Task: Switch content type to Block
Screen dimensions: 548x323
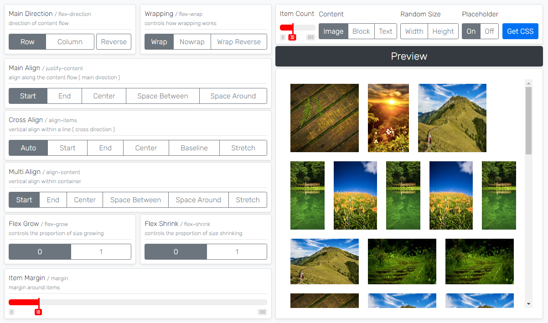Action: coord(361,31)
